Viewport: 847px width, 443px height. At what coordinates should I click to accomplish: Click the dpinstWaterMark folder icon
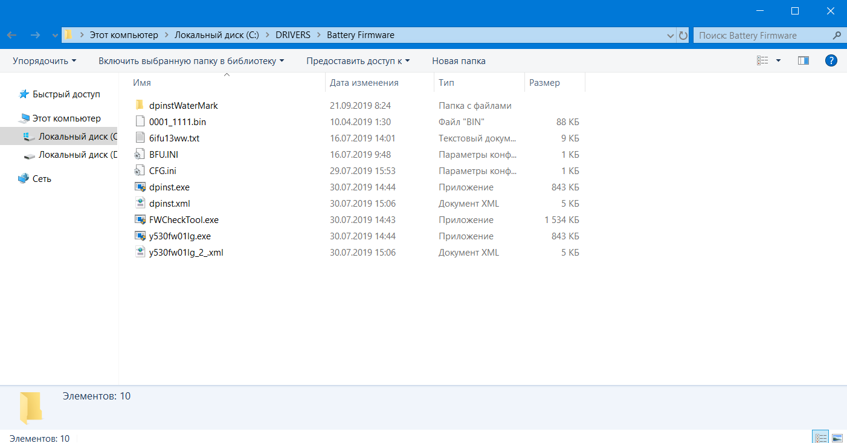[140, 105]
